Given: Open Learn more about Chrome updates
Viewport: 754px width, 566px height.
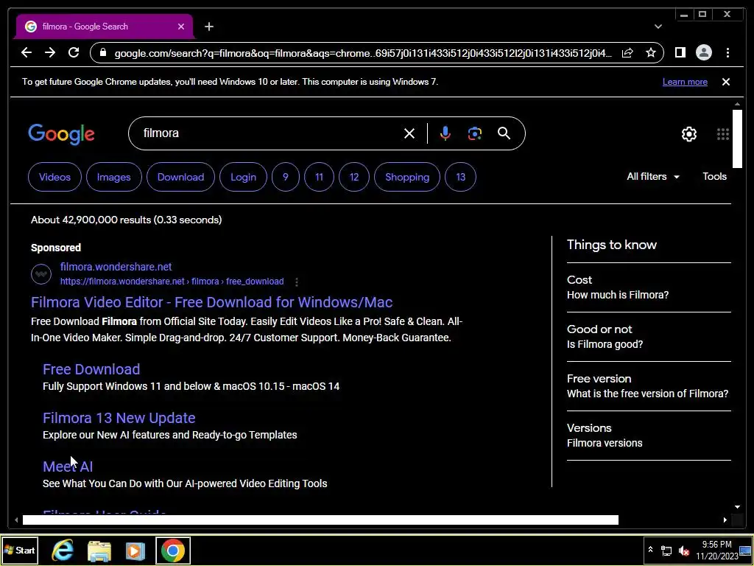Looking at the screenshot, I should click(685, 82).
